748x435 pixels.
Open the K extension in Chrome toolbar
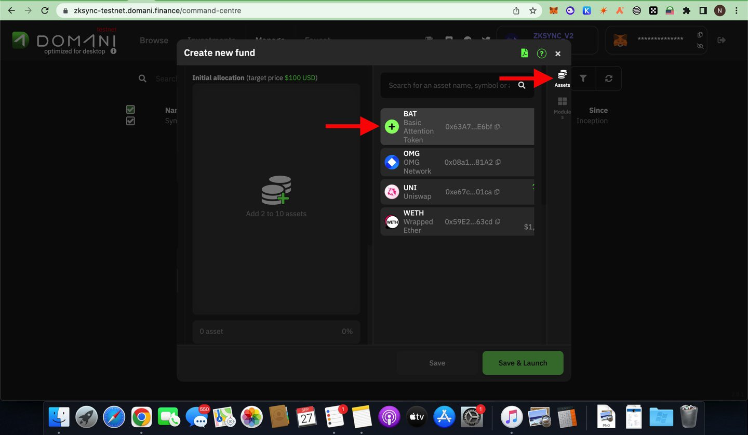click(x=587, y=10)
